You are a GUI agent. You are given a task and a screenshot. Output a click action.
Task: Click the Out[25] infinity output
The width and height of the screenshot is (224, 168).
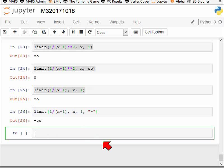(x=36, y=99)
